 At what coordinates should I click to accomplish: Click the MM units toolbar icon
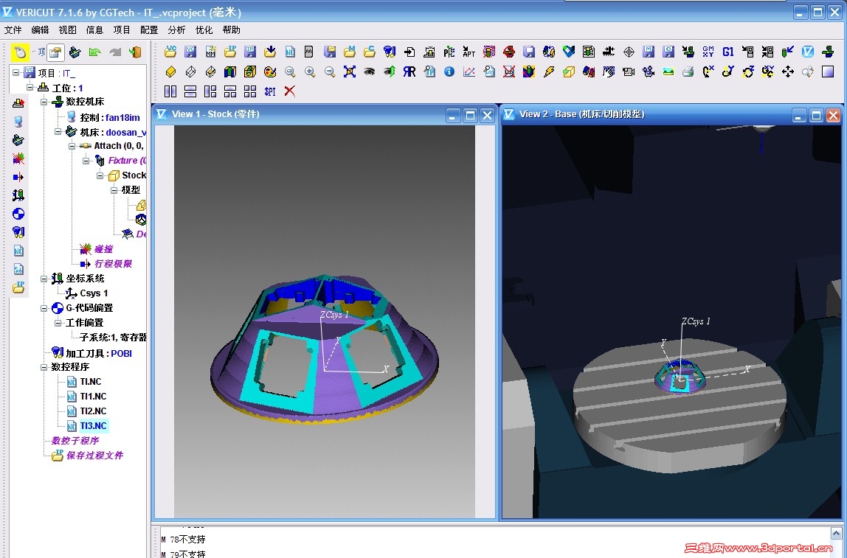click(x=211, y=52)
